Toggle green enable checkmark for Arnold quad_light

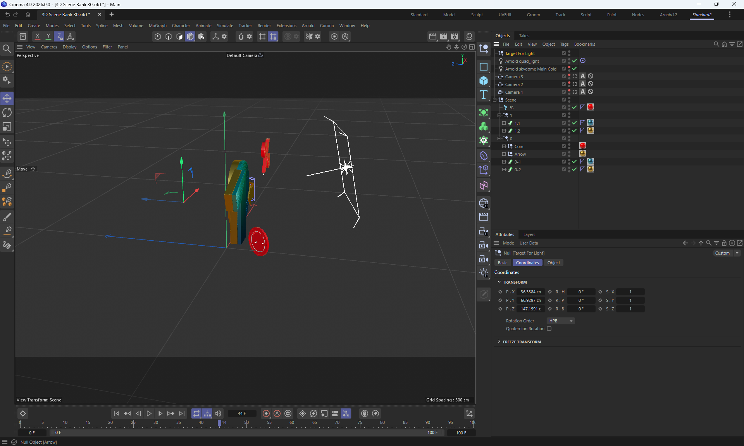point(575,61)
